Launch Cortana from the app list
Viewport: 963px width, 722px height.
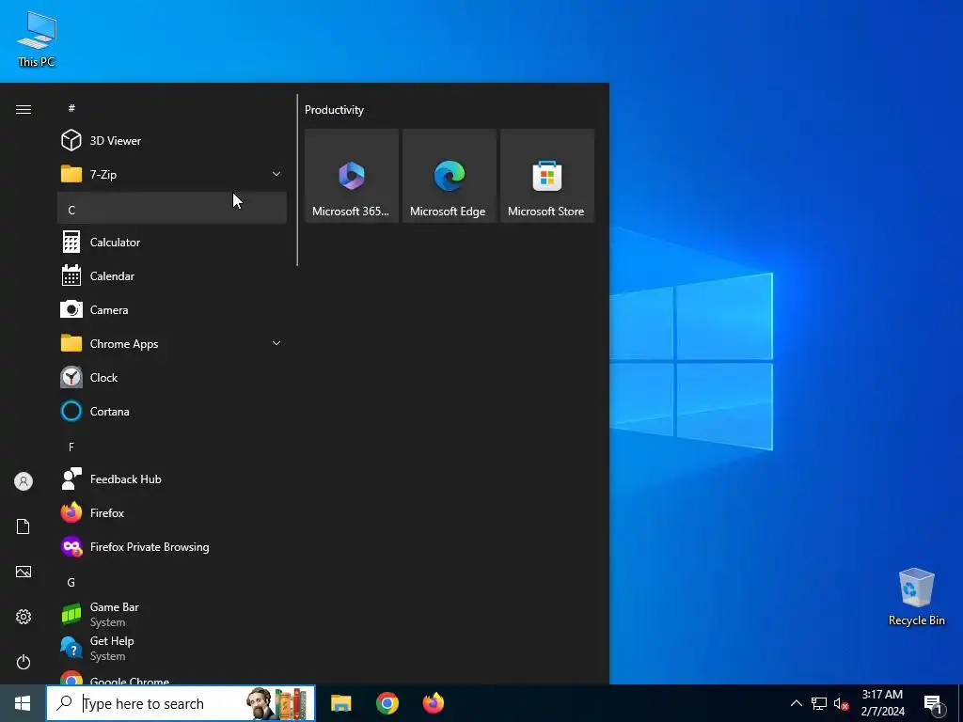coord(172,411)
